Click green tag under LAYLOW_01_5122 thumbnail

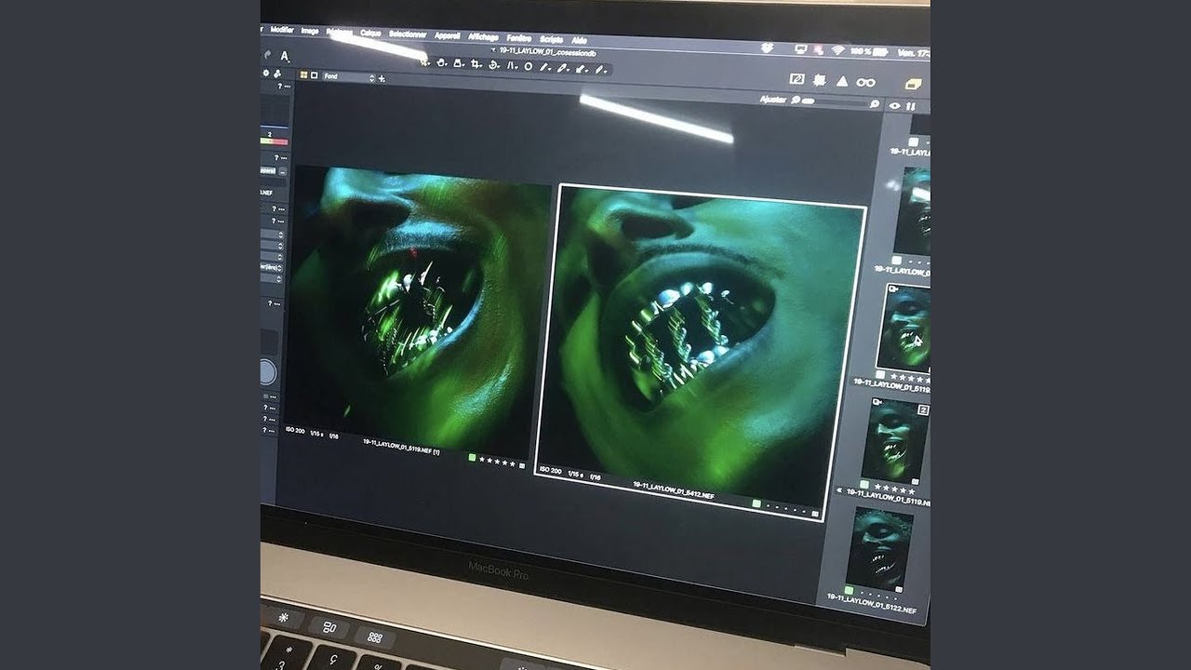[x=850, y=590]
